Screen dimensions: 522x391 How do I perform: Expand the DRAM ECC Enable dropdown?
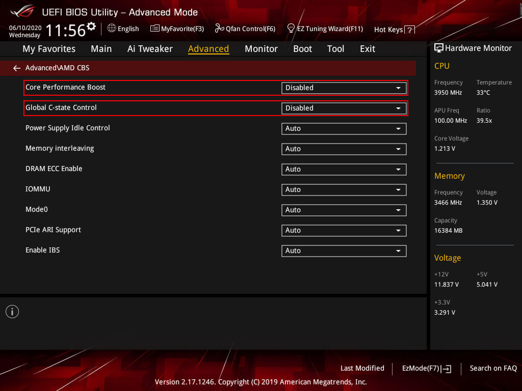(344, 169)
